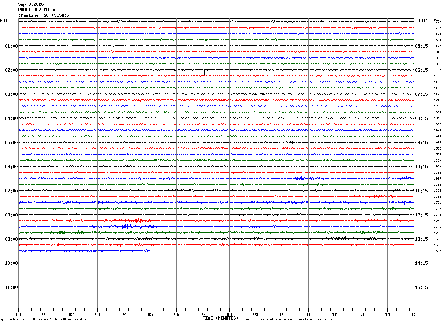The width and height of the screenshot is (443, 324).
Task: Select the "PAULI HHZ CO 00" station header
Action: click(x=37, y=10)
